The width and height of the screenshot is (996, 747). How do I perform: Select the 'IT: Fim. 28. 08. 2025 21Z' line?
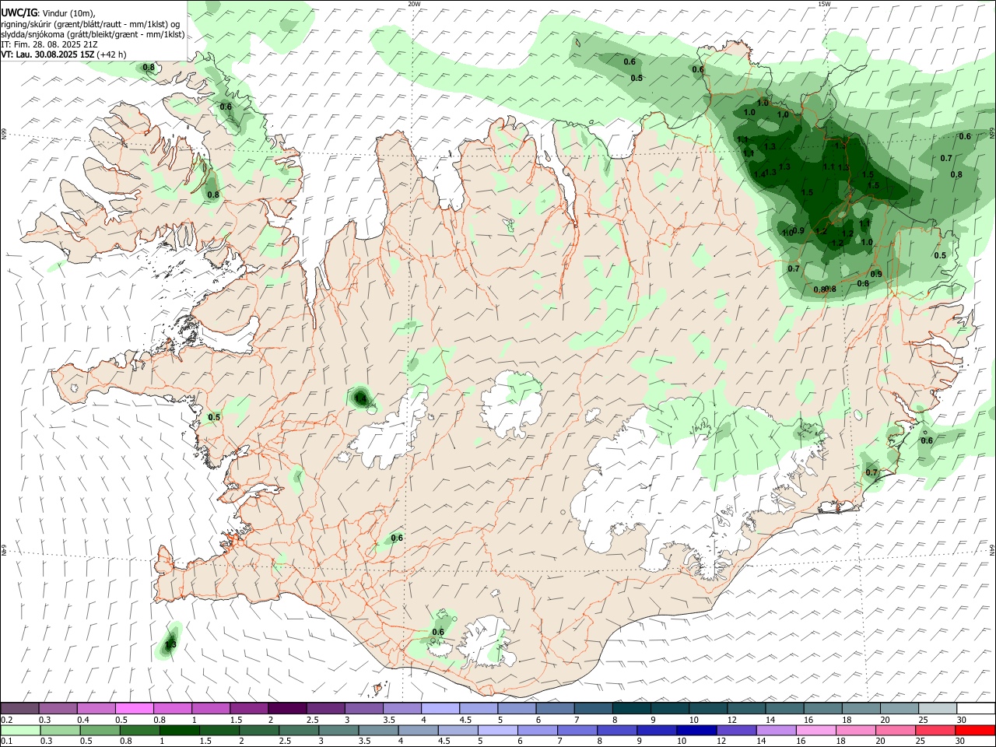tap(49, 44)
